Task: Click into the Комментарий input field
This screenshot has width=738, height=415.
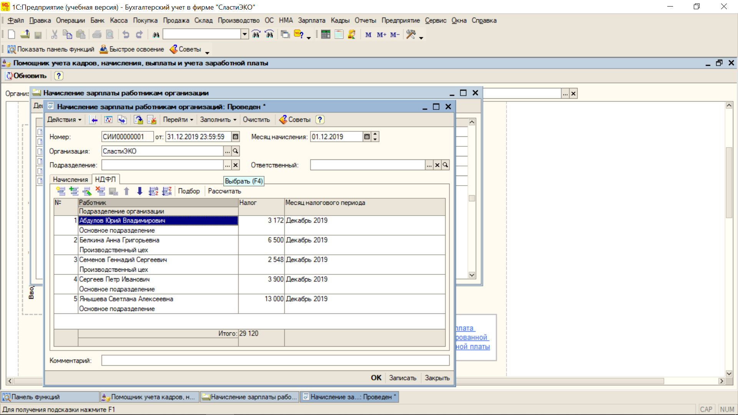Action: 275,360
